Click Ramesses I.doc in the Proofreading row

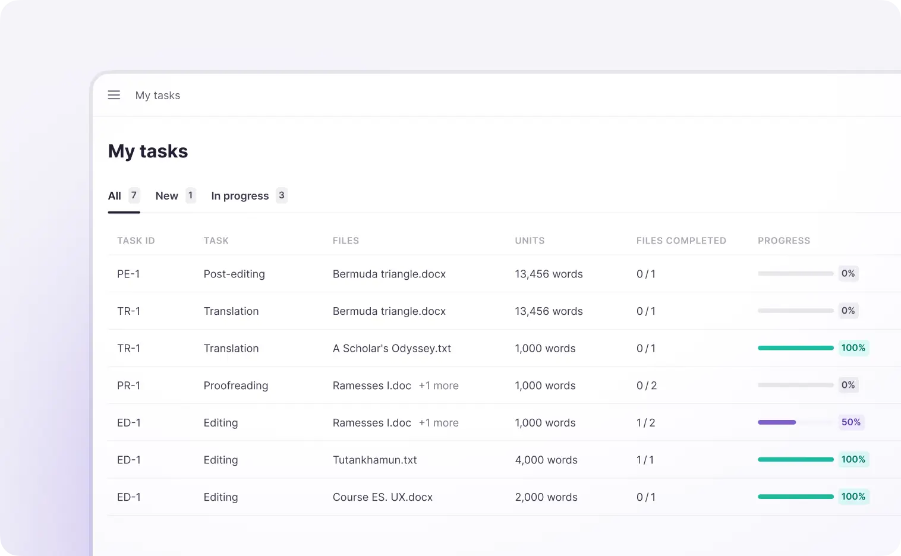[372, 386]
